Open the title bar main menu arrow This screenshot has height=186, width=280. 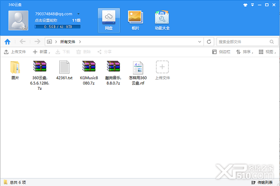252,5
